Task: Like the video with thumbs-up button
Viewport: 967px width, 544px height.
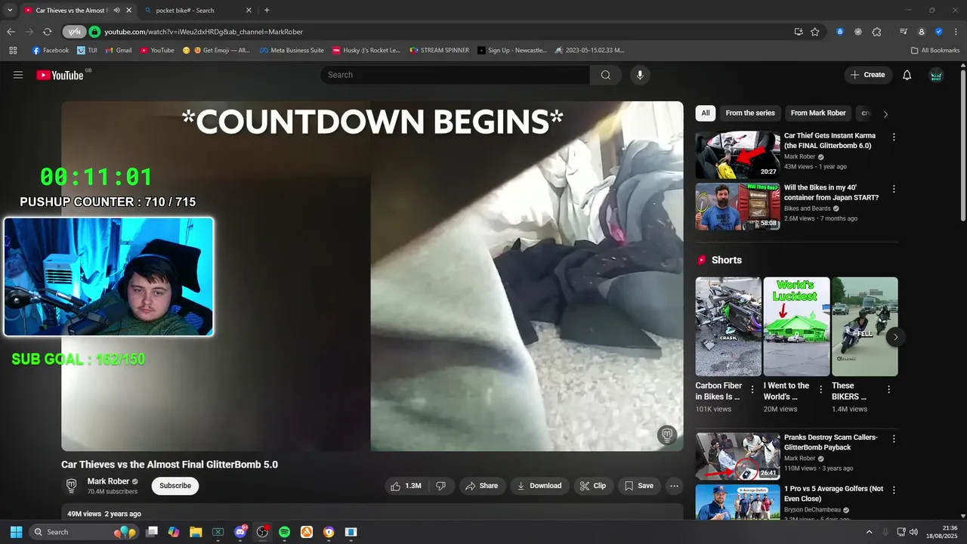Action: [x=406, y=486]
